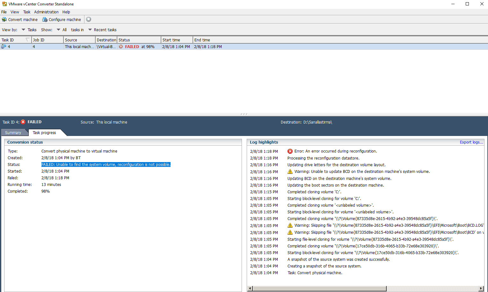Click the red error icon in Log highlights
The height and width of the screenshot is (292, 488).
[x=290, y=151]
